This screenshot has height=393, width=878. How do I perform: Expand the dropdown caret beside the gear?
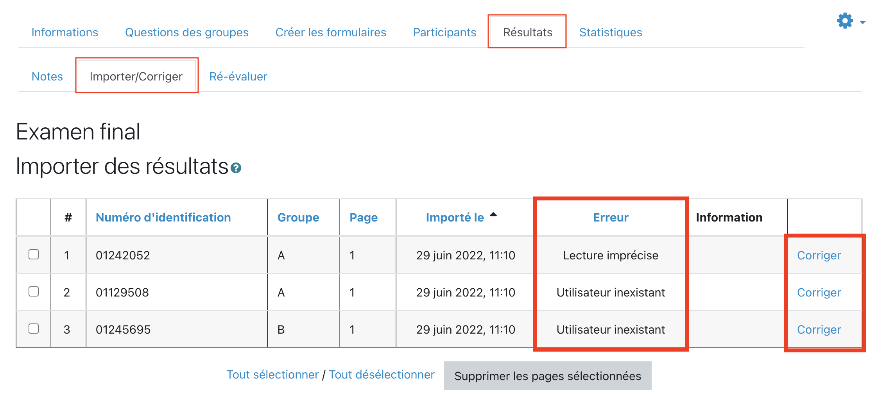[x=862, y=22]
